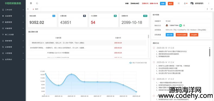Open the three-dot more options icon

coord(209,4)
